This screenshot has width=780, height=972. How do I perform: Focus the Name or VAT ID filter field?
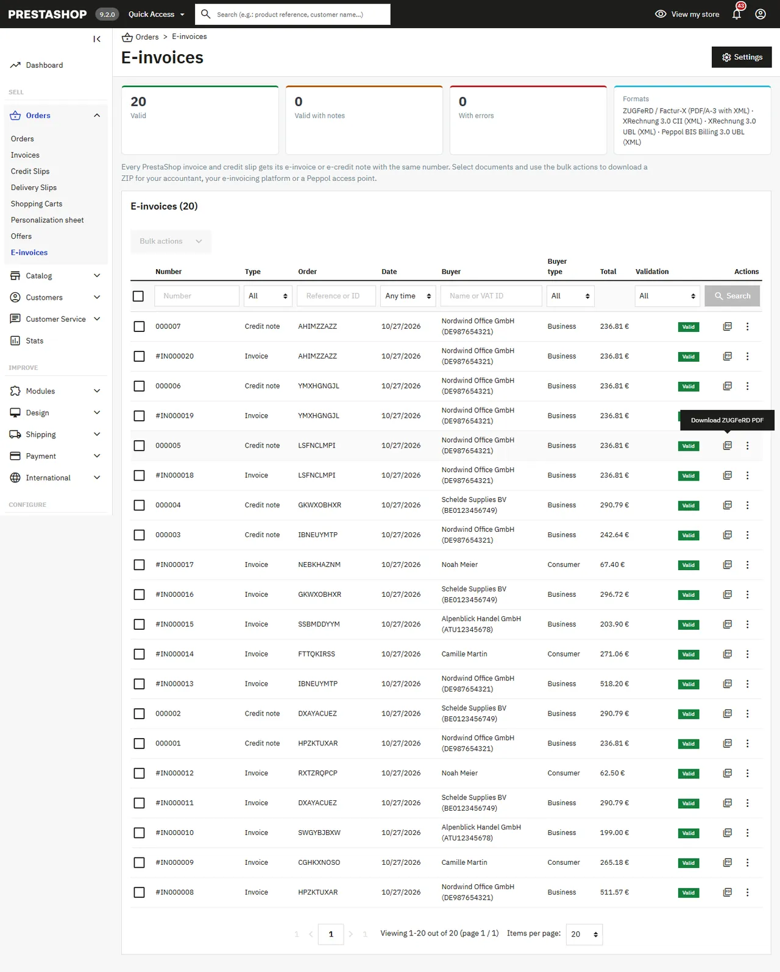(x=491, y=296)
